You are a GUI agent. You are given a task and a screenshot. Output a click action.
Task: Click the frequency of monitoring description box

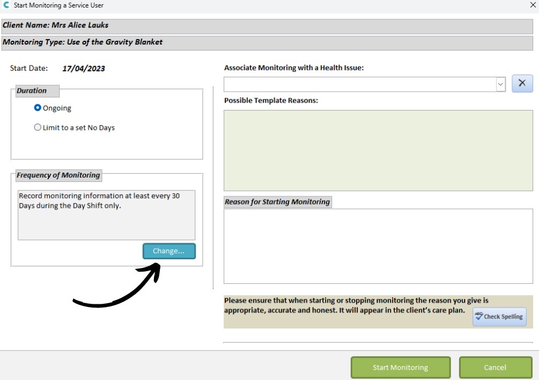click(107, 215)
